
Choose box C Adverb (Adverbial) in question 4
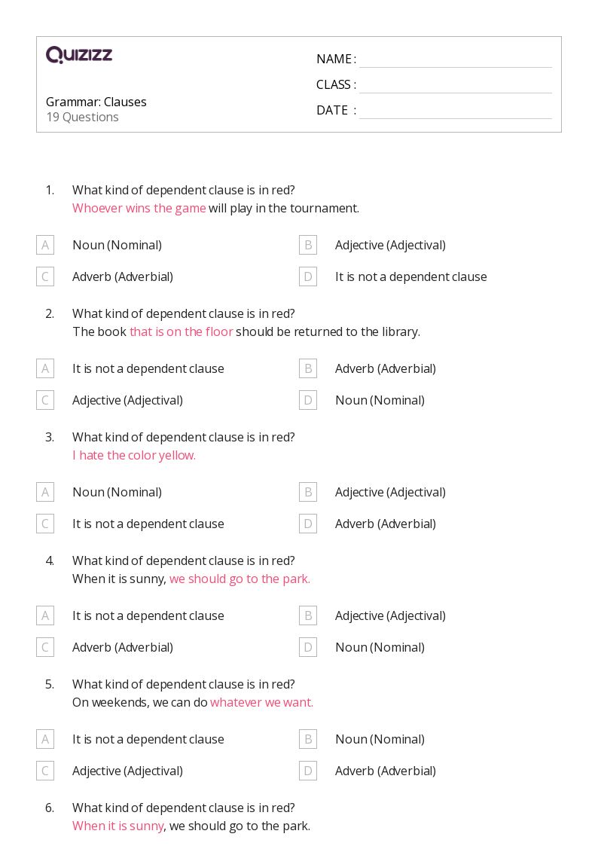click(x=45, y=647)
